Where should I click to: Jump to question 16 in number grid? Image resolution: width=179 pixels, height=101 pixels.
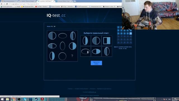tap(118, 36)
